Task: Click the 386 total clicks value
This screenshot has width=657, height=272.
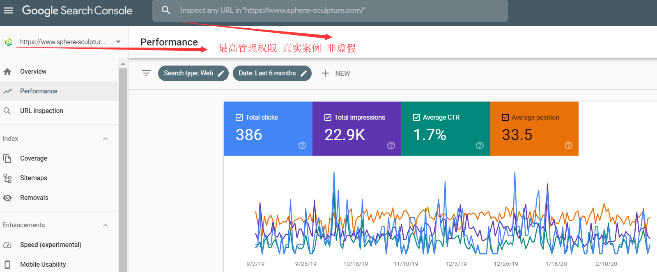Action: pos(249,135)
